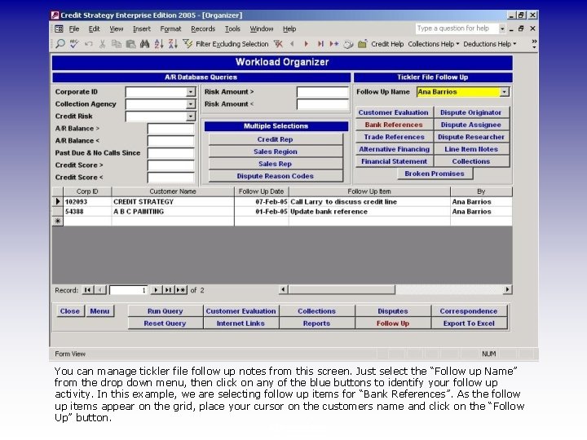Click the new row asterisk selector

(58, 221)
